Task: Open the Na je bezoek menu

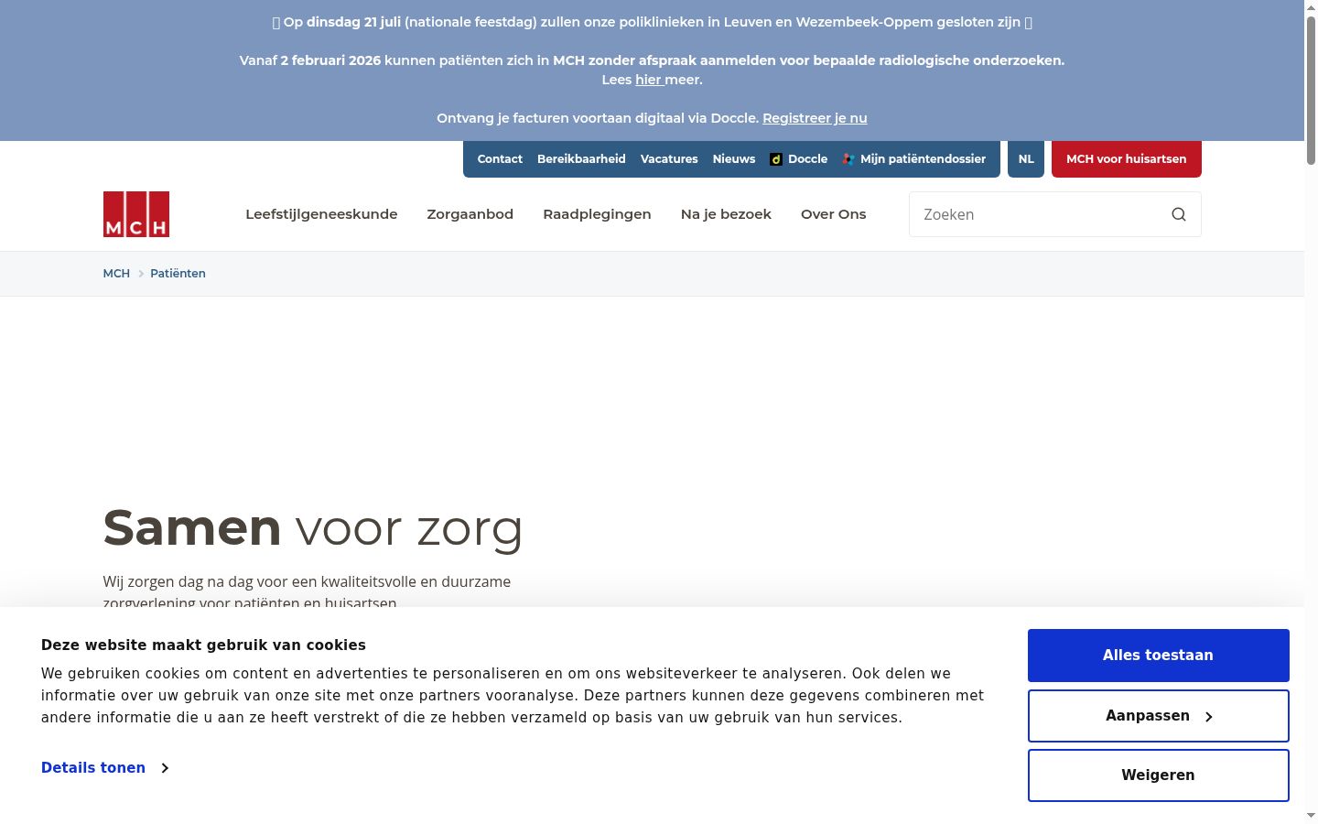Action: [726, 214]
